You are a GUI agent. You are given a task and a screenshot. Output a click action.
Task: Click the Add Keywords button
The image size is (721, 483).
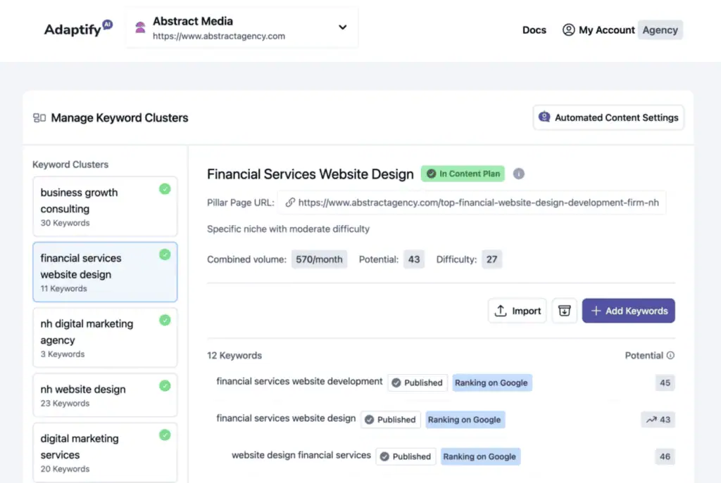click(x=628, y=311)
